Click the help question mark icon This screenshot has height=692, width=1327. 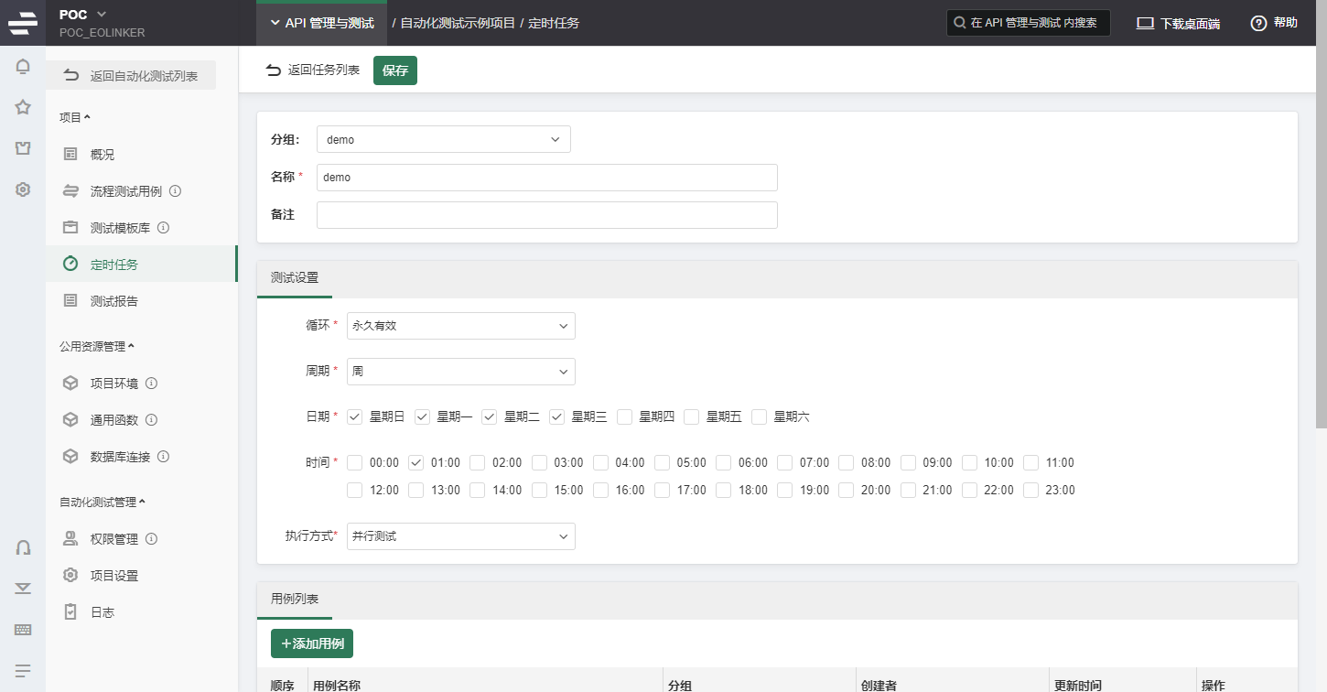point(1259,23)
